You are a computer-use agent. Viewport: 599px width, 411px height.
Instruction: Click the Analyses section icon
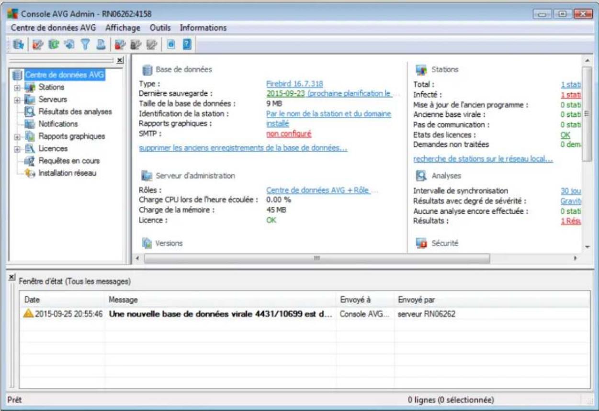click(x=421, y=176)
